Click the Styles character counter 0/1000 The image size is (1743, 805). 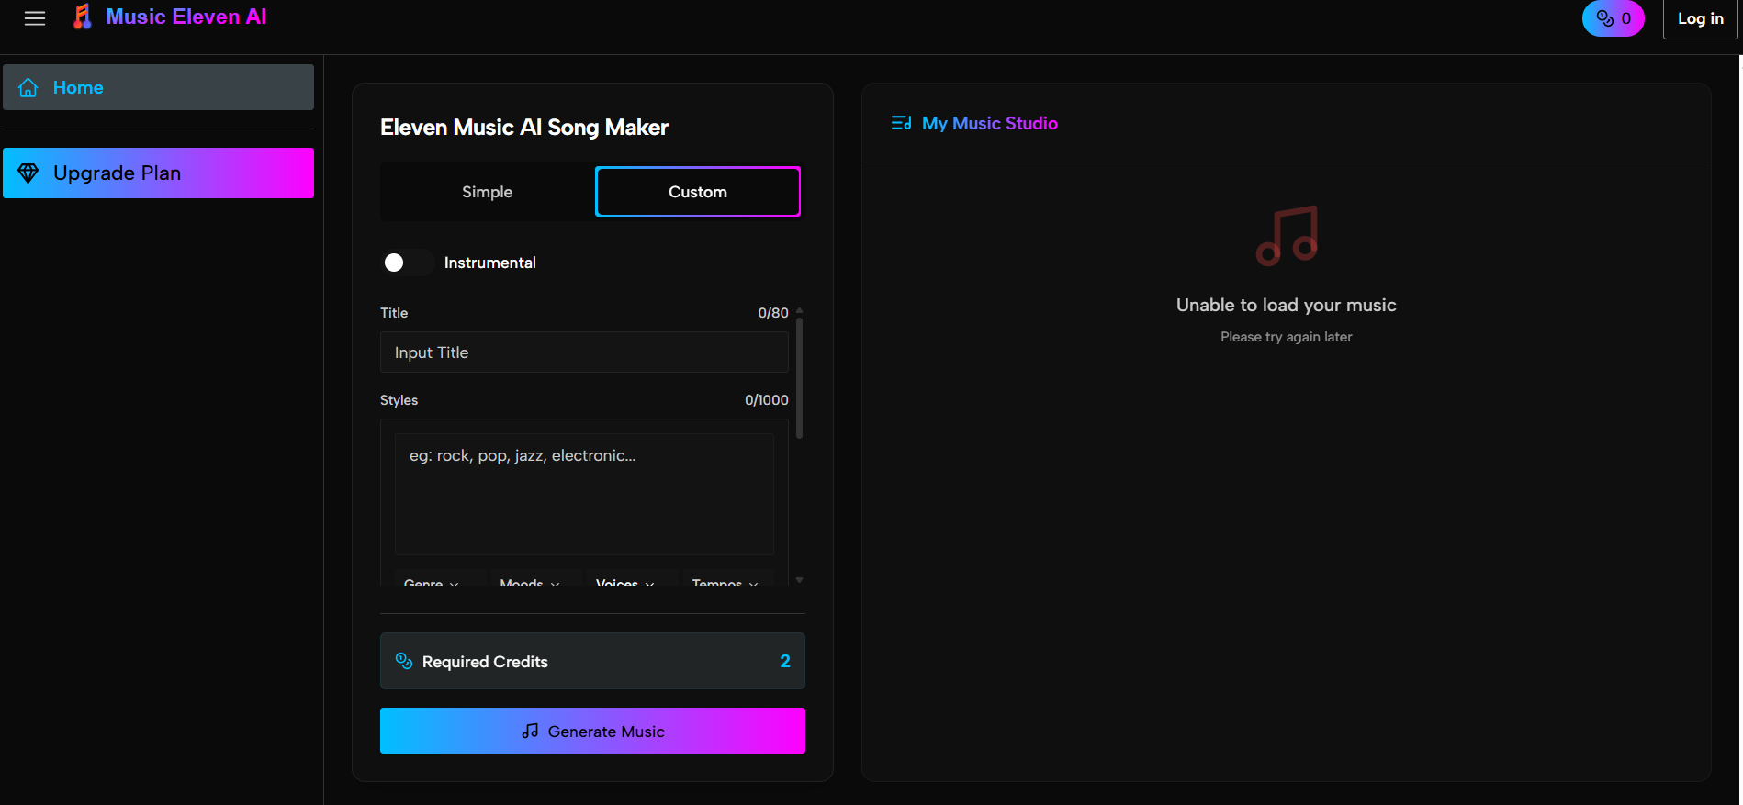tap(767, 400)
